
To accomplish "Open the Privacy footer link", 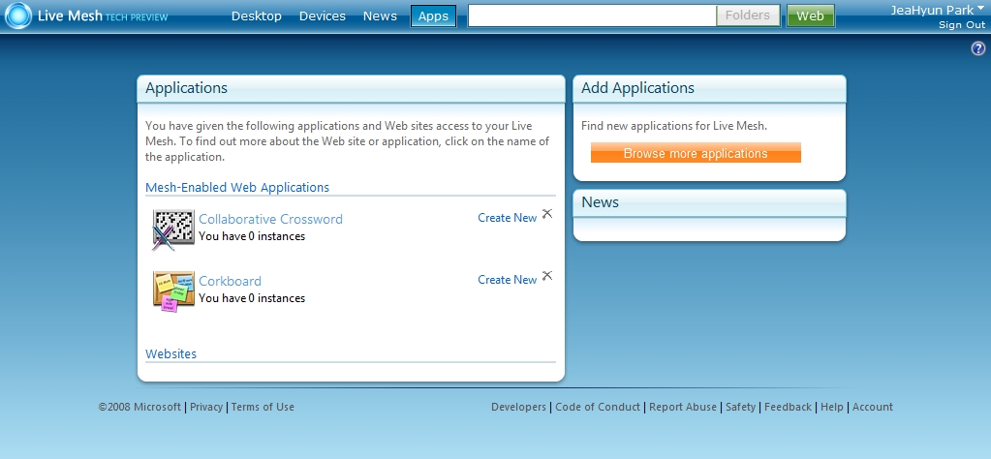I will coord(206,408).
